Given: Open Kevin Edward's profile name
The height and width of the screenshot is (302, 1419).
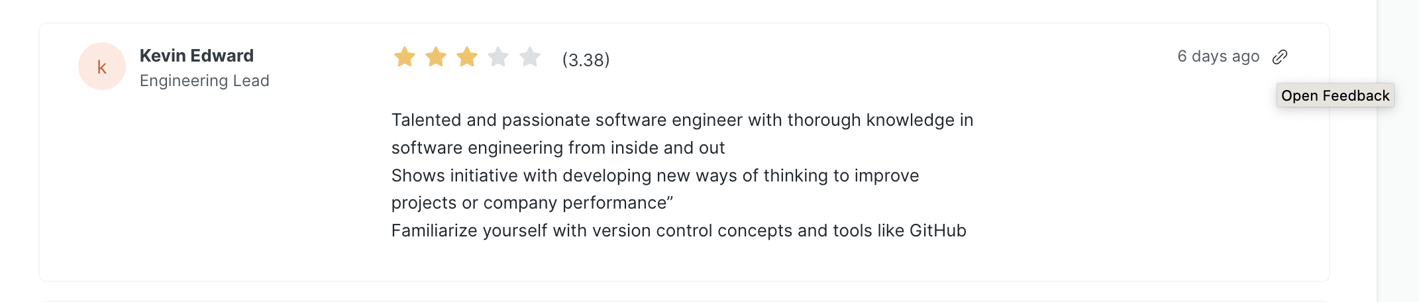Looking at the screenshot, I should coord(196,56).
